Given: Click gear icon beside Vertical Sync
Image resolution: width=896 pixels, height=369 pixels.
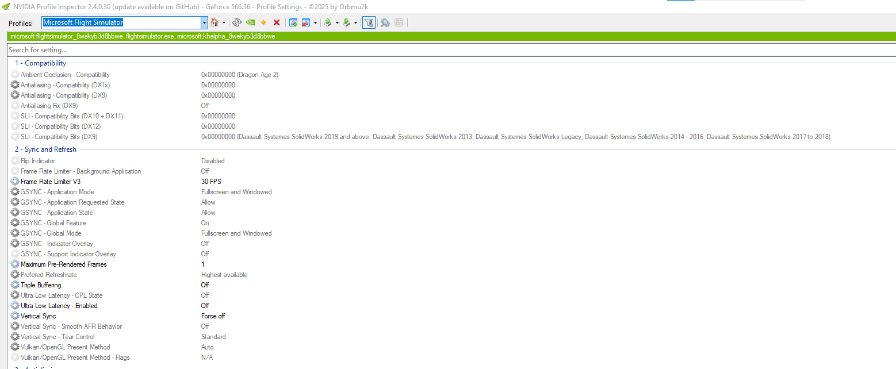Looking at the screenshot, I should [15, 316].
